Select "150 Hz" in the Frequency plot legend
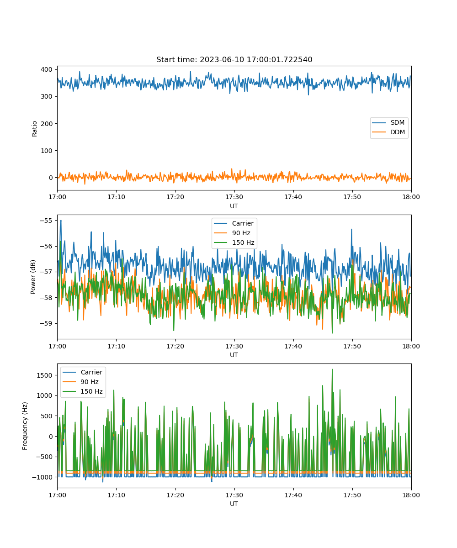457x548 pixels. click(92, 391)
